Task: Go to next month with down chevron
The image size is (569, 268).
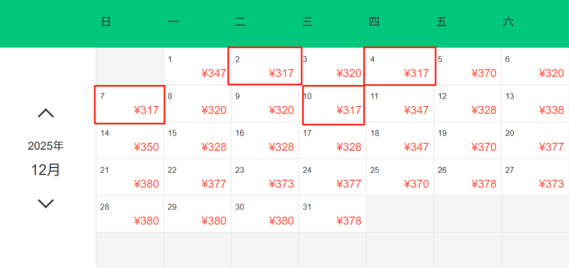Action: pos(46,204)
